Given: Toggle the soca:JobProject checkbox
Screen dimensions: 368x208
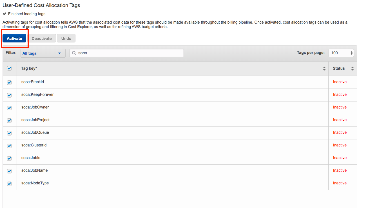Looking at the screenshot, I should tap(9, 120).
